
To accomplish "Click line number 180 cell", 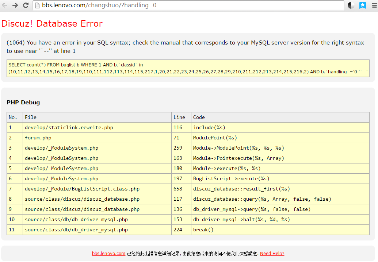I will 181,168.
